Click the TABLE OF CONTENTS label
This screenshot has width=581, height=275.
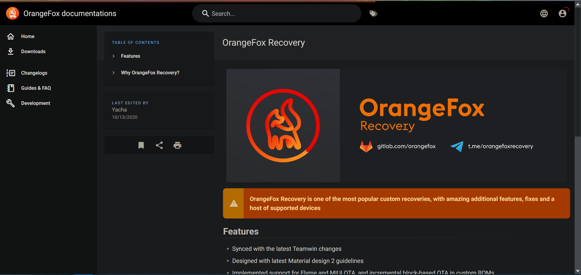tap(136, 43)
